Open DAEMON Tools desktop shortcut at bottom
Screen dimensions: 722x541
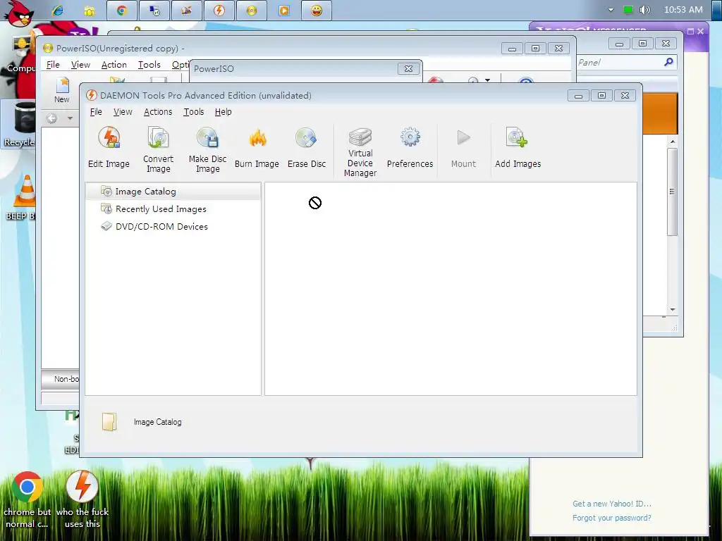[82, 499]
